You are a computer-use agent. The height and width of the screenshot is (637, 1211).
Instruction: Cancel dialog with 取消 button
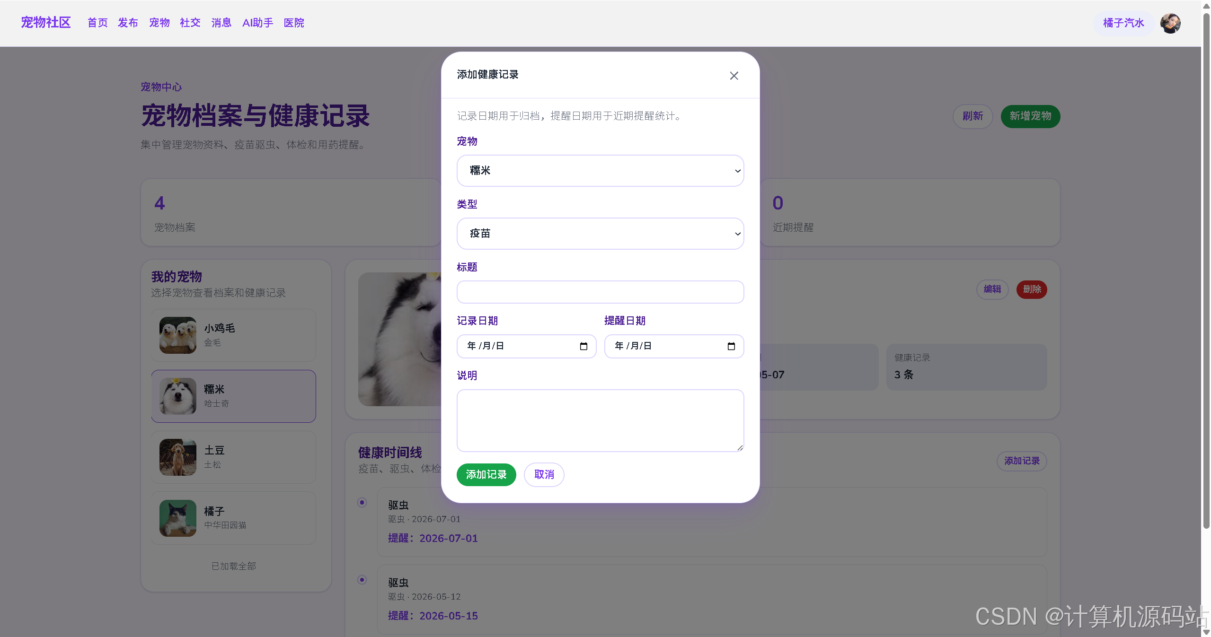pos(544,474)
